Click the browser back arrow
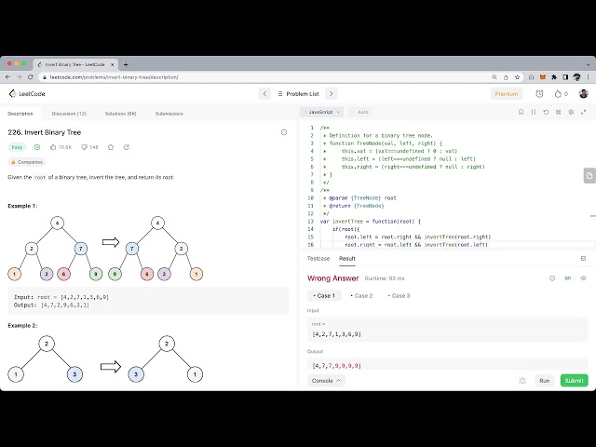The width and height of the screenshot is (596, 447). (8, 77)
